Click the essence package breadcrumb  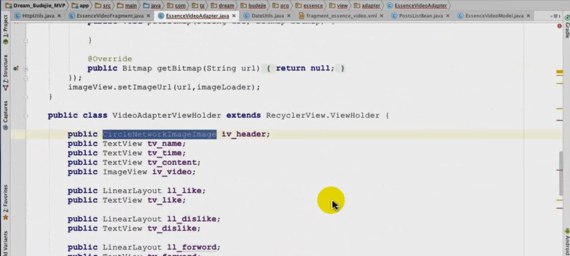pos(309,6)
